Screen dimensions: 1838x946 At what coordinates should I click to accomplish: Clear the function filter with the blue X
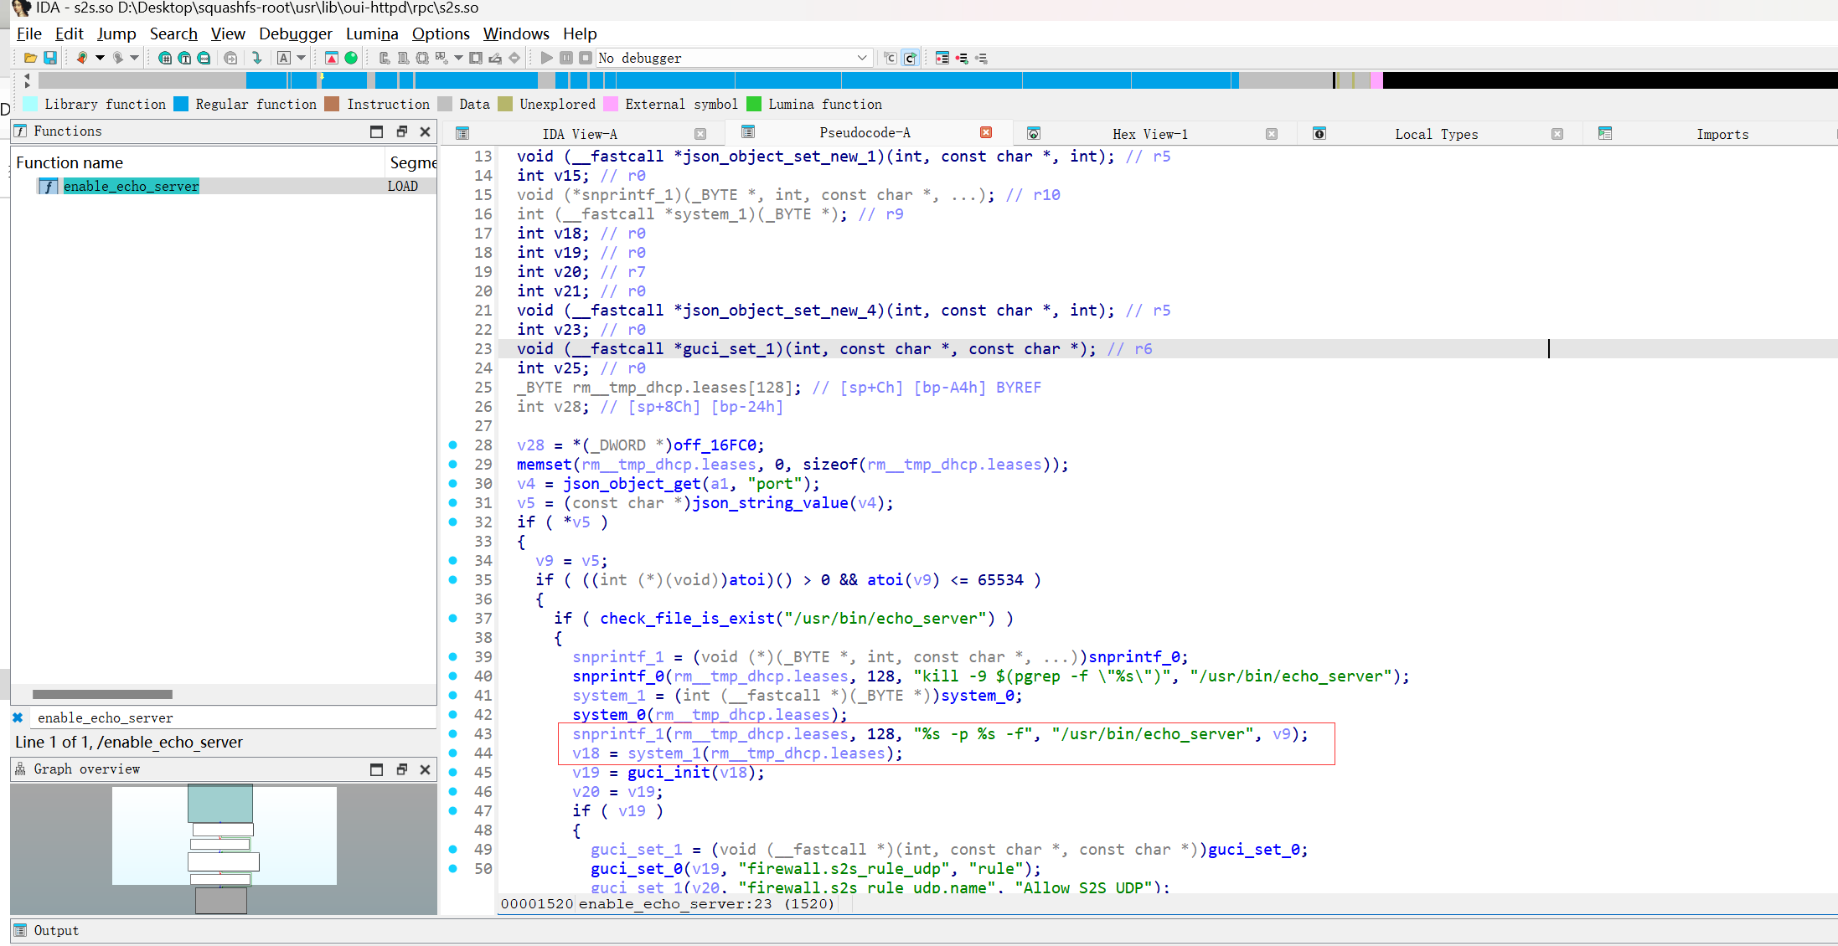pyautogui.click(x=18, y=717)
